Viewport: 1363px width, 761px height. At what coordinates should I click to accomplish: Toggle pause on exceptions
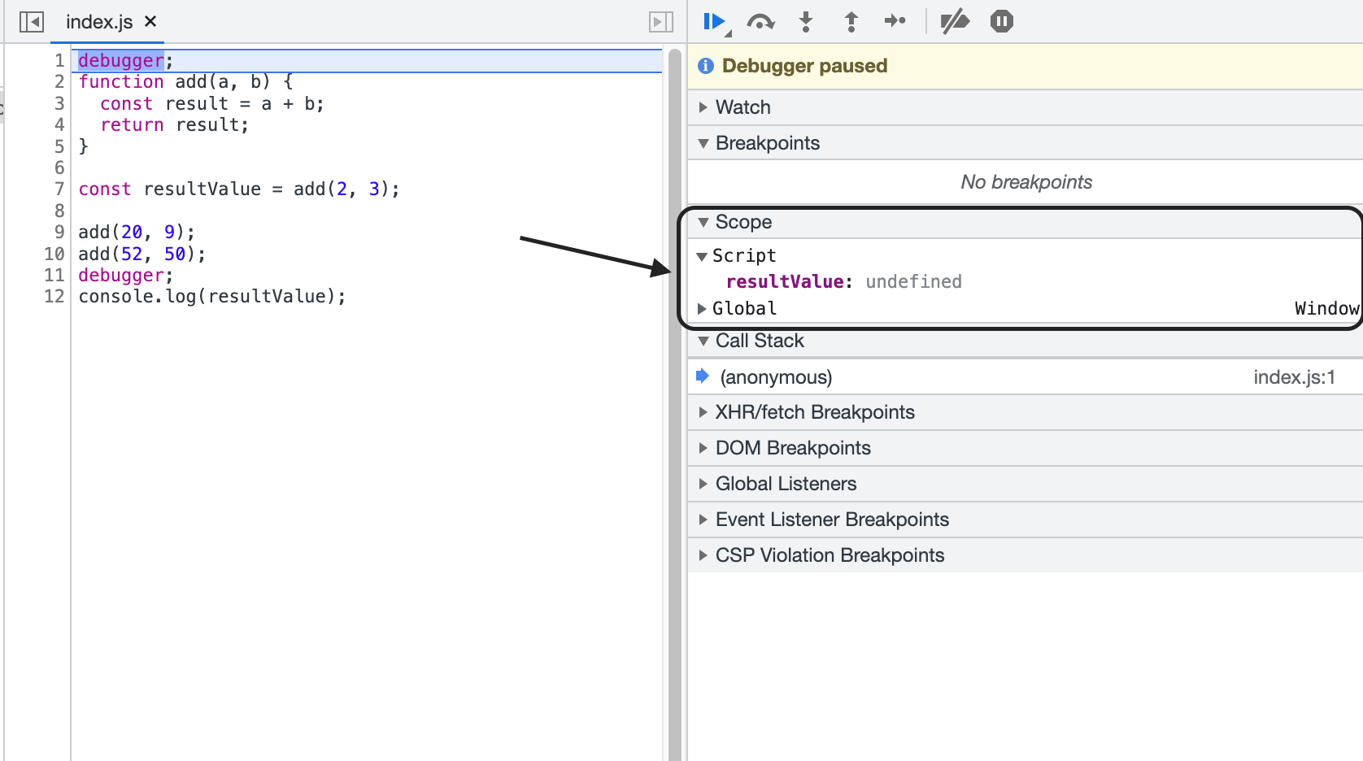coord(1002,22)
